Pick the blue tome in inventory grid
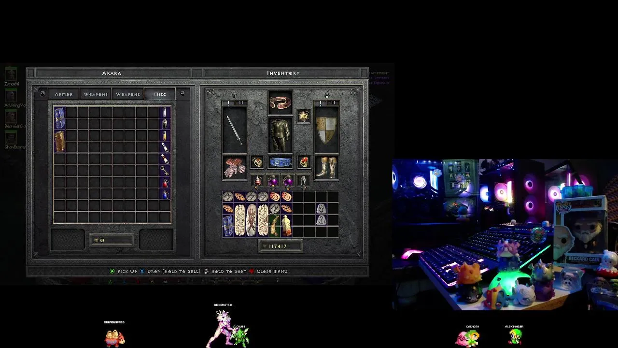 228,225
